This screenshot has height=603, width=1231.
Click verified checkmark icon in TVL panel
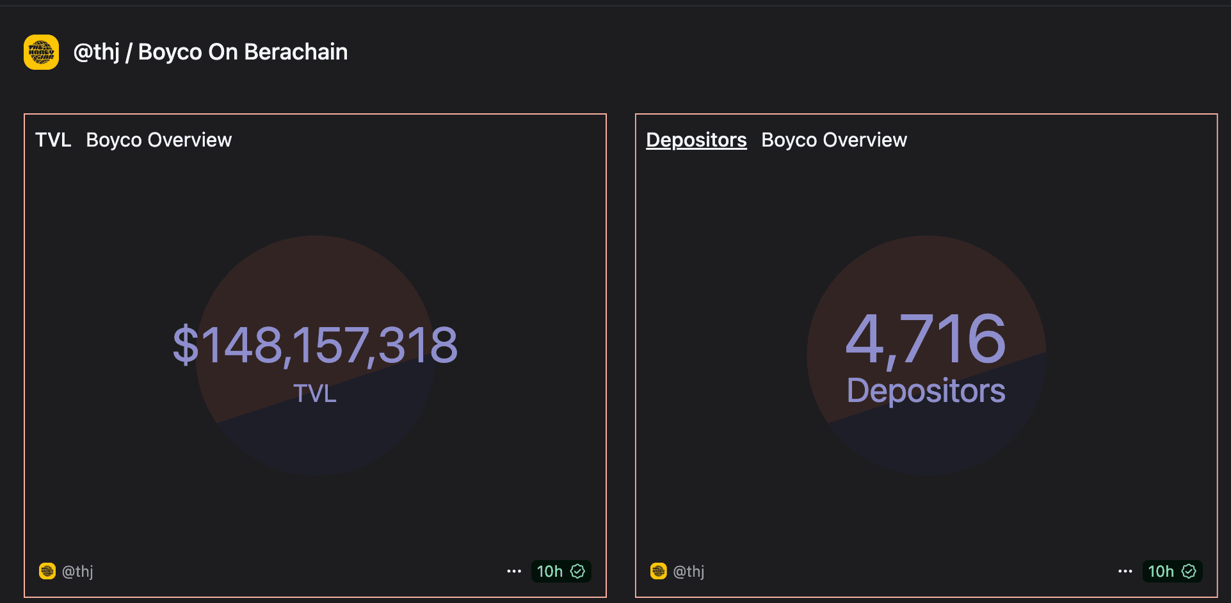point(577,571)
